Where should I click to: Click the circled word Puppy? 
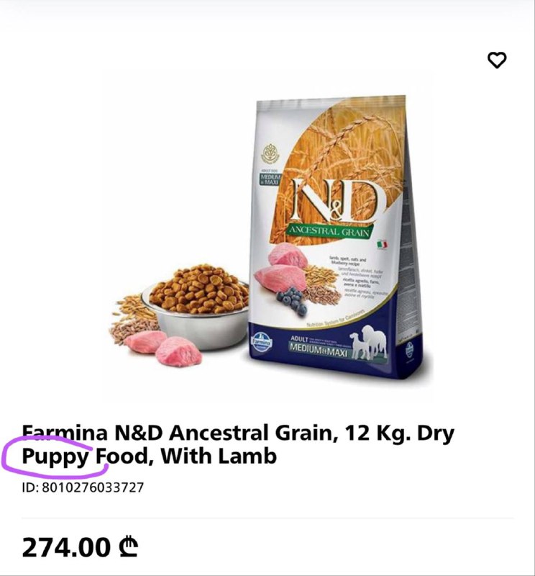[56, 456]
